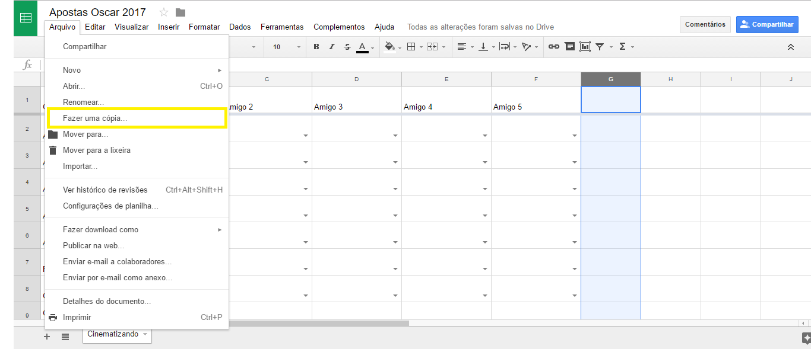The height and width of the screenshot is (349, 811).
Task: Click the merge cells icon
Action: pos(432,47)
